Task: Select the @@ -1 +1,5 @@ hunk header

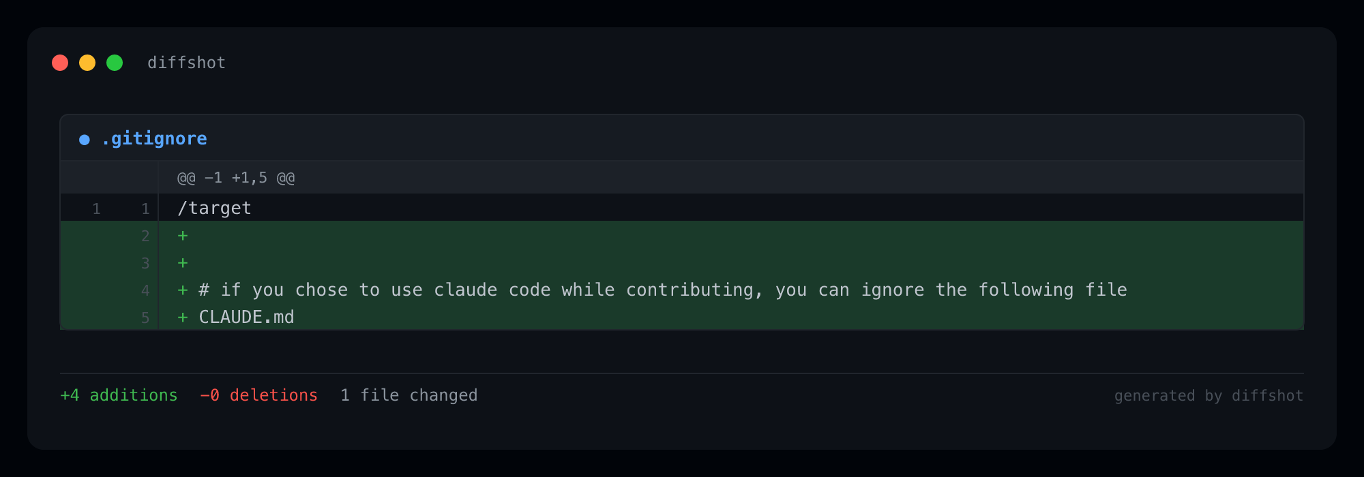Action: click(x=236, y=178)
